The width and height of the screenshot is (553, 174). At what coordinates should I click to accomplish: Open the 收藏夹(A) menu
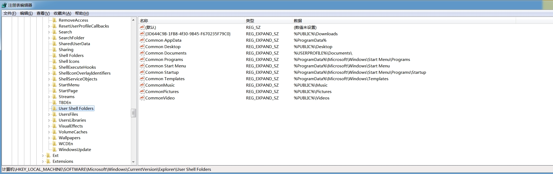pyautogui.click(x=63, y=13)
